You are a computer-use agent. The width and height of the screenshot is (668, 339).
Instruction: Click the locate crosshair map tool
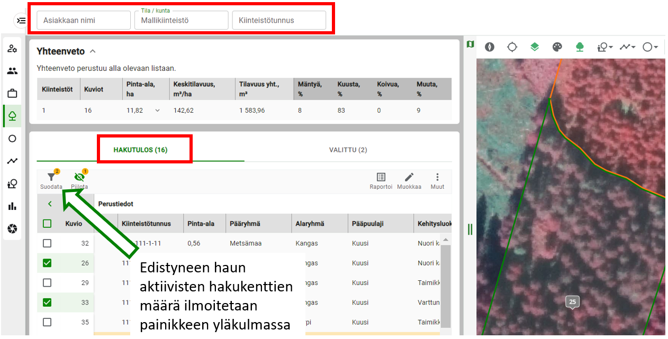(512, 47)
